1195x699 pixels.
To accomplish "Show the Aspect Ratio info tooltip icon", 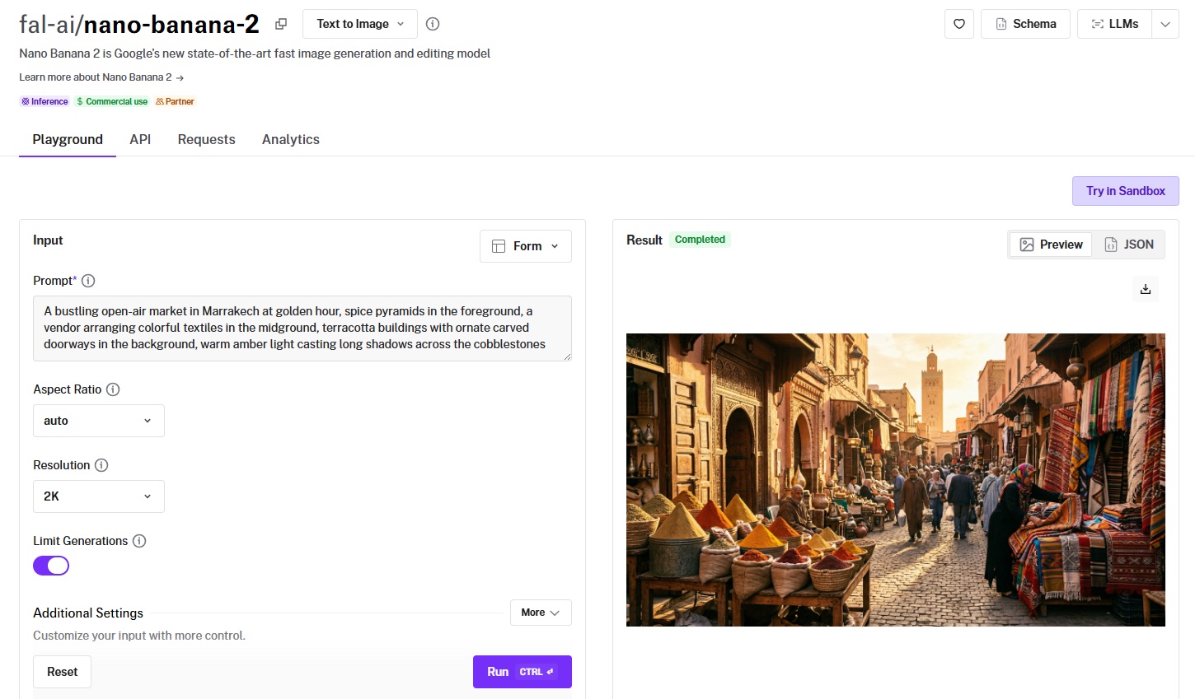I will click(114, 389).
